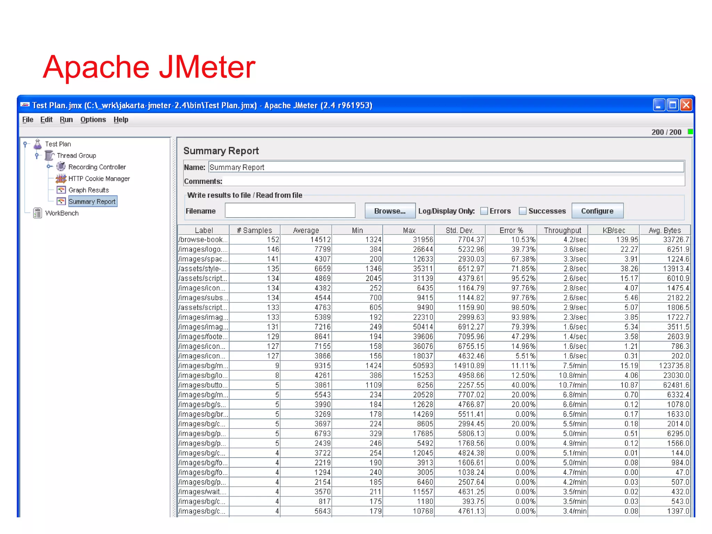Viewport: 712px width, 534px height.
Task: Toggle the Successes checkbox
Action: [522, 211]
